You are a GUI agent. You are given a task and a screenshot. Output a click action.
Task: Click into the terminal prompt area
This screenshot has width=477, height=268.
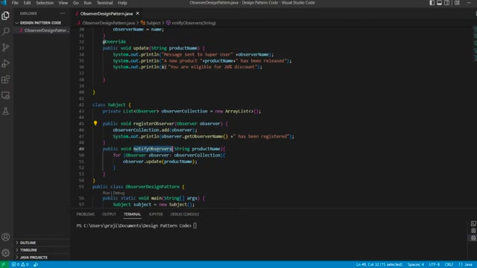[195, 226]
